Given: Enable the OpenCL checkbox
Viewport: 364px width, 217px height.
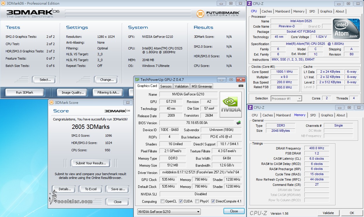Looking at the screenshot, I should pyautogui.click(x=163, y=201).
